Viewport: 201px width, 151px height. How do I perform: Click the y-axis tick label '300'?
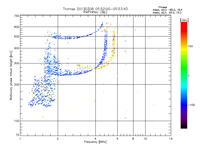coord(17,63)
